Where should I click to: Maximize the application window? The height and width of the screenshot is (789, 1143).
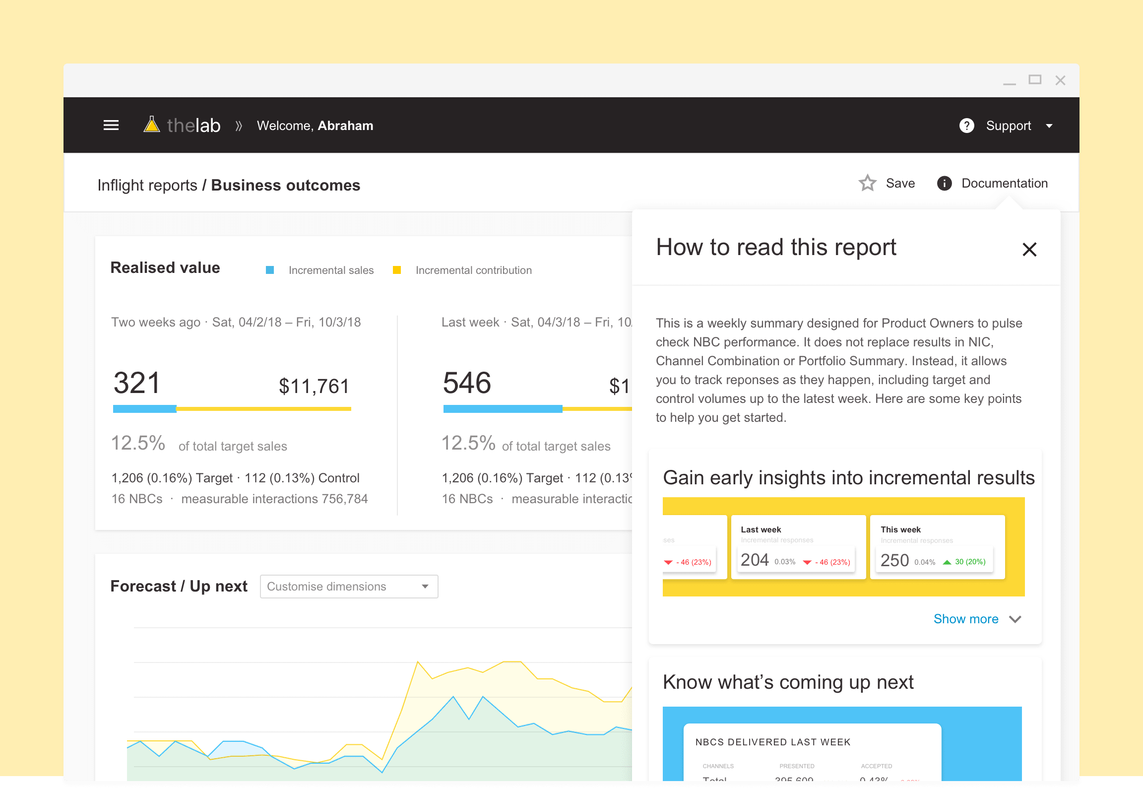coord(1035,80)
